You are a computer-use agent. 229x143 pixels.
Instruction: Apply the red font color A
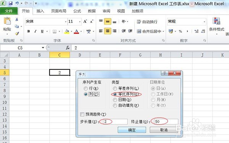pos(76,31)
